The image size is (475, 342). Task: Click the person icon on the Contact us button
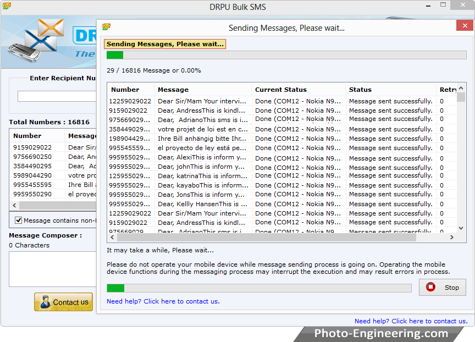(x=46, y=302)
